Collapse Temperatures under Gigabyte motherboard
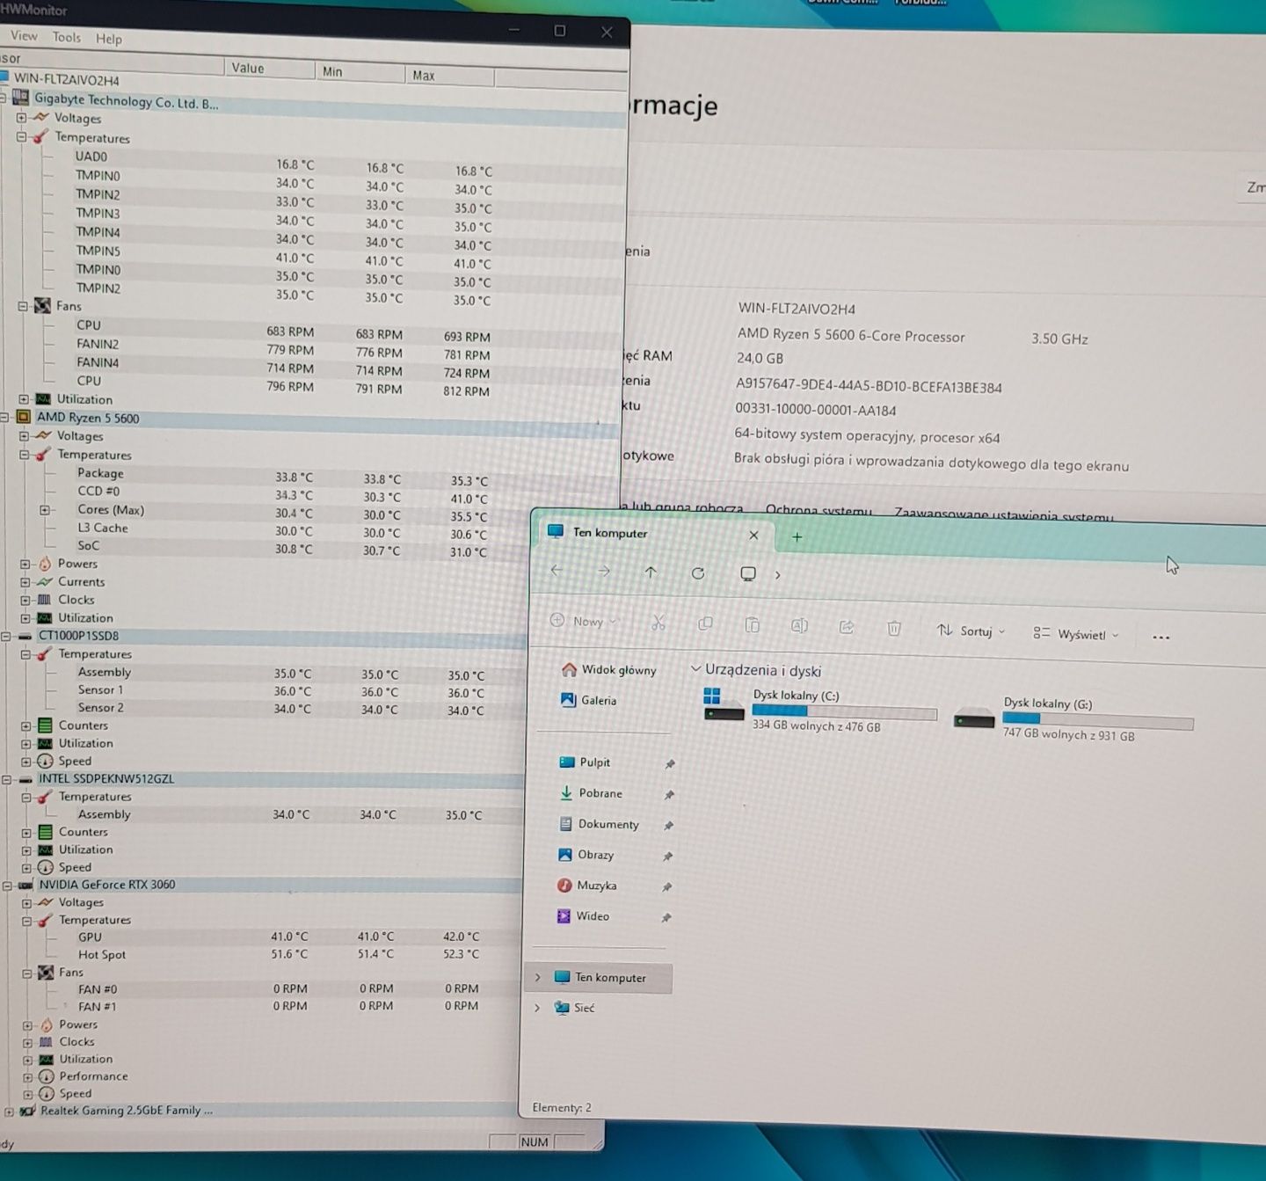 click(x=22, y=136)
